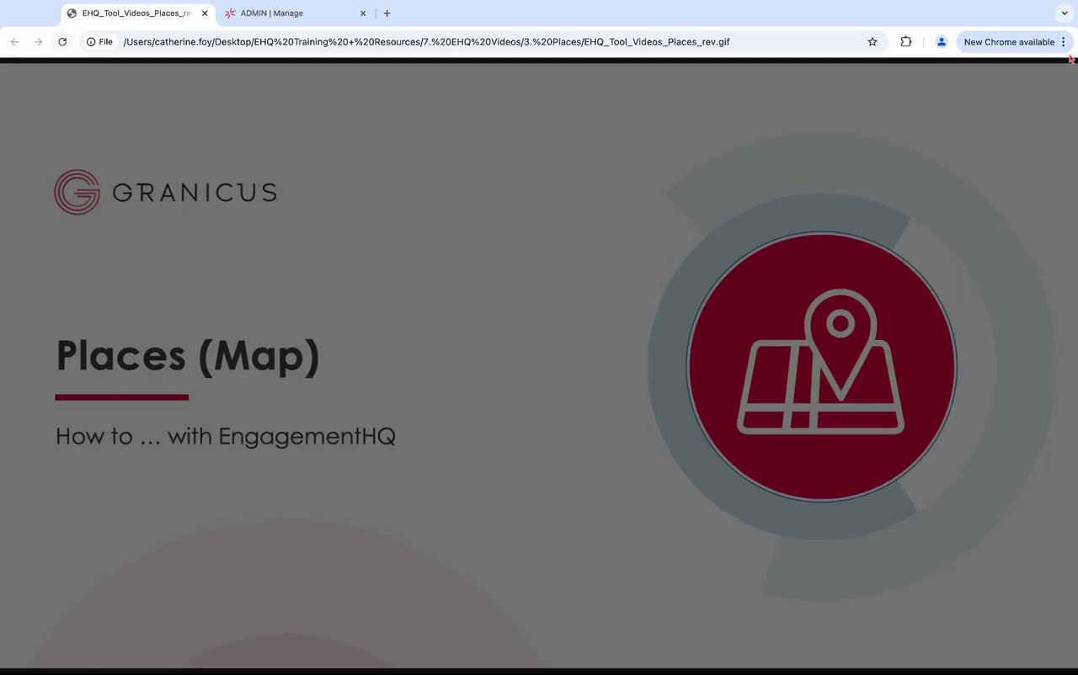1078x675 pixels.
Task: Click the ADMIN tab pink star favicon
Action: tap(230, 13)
